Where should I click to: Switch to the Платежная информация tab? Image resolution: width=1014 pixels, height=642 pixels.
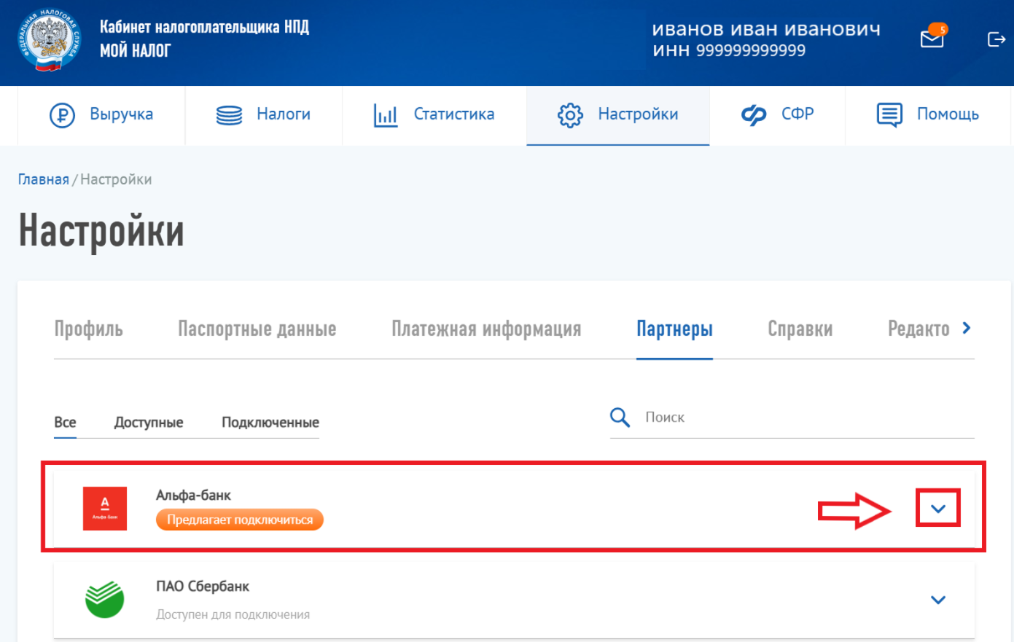(486, 329)
